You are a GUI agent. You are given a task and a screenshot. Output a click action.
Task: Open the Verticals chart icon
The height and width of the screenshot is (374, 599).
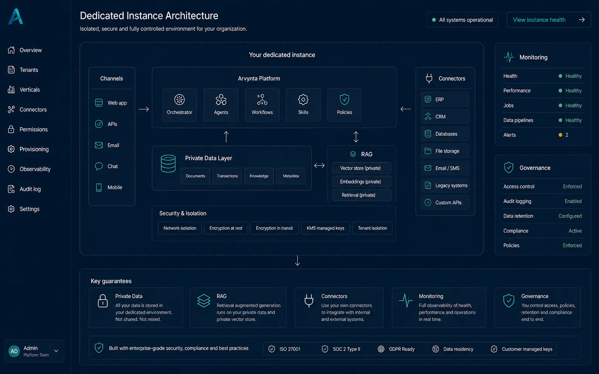tap(11, 89)
